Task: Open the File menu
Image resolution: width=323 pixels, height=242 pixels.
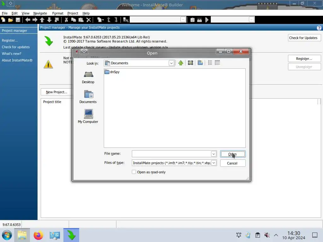Action: (4, 13)
